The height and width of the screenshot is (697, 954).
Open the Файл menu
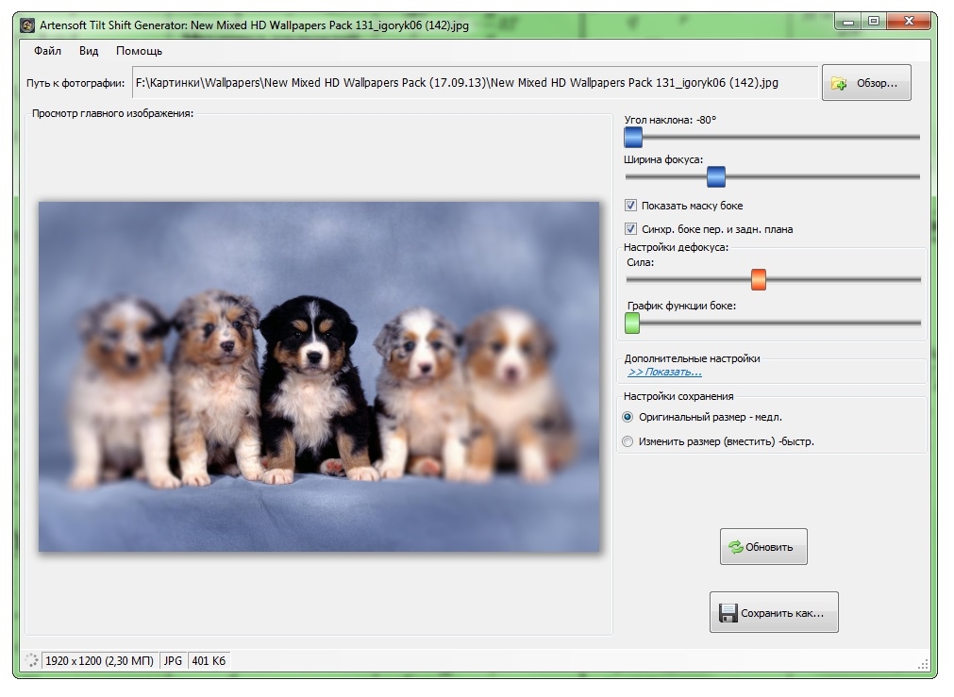click(47, 51)
